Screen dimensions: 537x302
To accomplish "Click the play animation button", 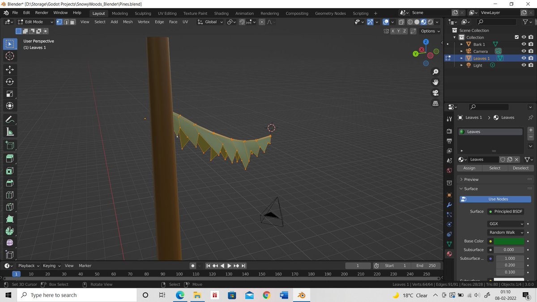I will pyautogui.click(x=229, y=265).
